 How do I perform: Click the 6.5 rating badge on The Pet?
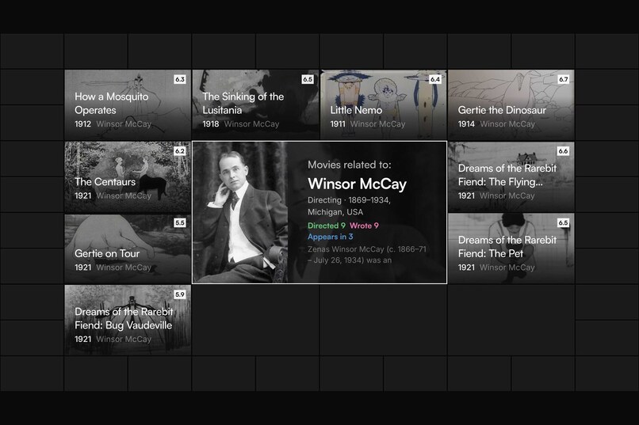pyautogui.click(x=563, y=223)
